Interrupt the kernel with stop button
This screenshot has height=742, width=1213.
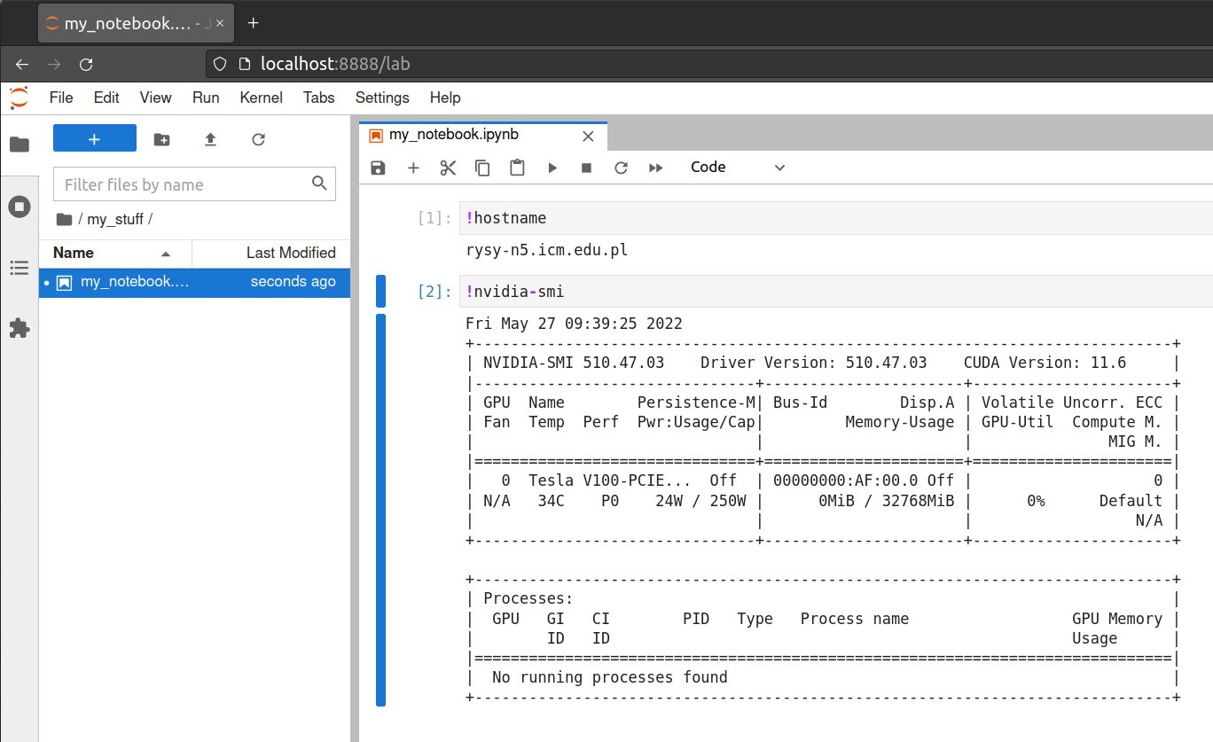[x=586, y=168]
